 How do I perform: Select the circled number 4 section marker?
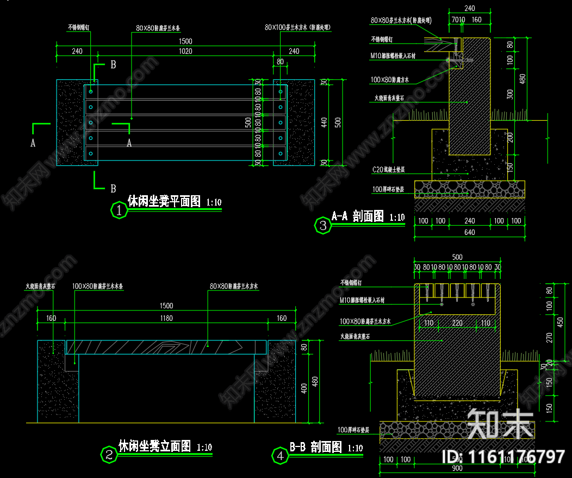click(x=280, y=455)
